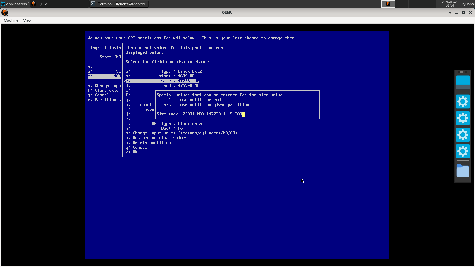Click the gear icon just above the folder
The image size is (475, 267).
[x=463, y=152]
